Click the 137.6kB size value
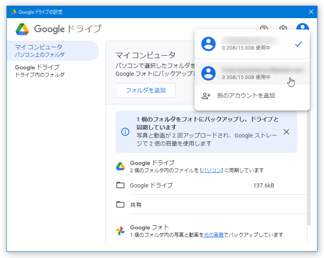 [264, 185]
